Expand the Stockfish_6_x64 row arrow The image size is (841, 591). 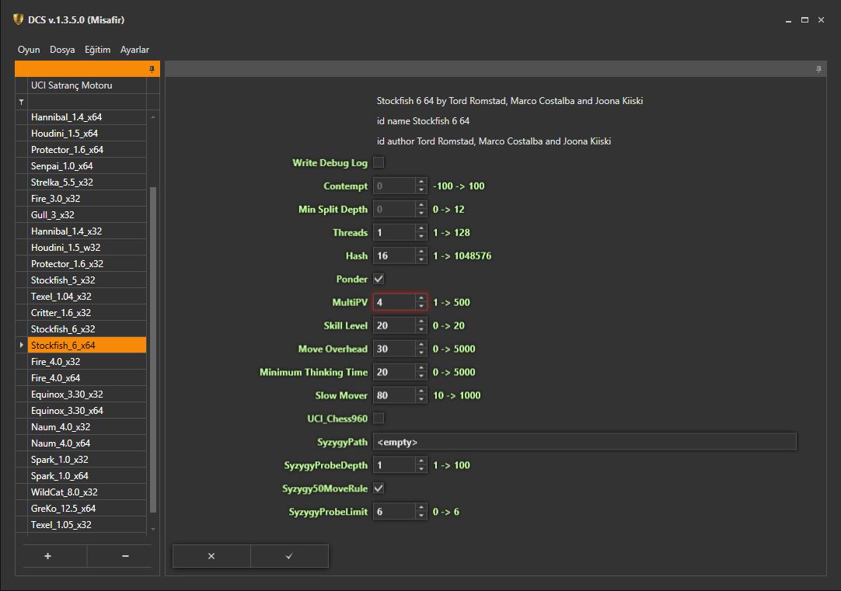tap(22, 345)
